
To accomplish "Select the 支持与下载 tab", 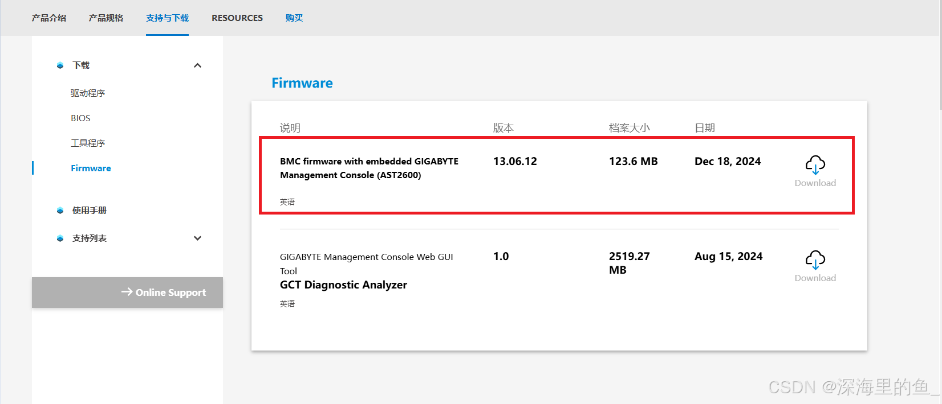I will point(167,18).
